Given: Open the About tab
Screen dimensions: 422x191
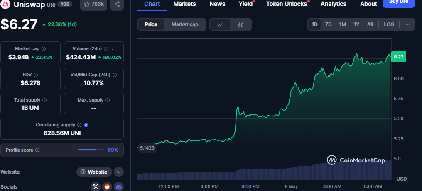Looking at the screenshot, I should [x=368, y=4].
